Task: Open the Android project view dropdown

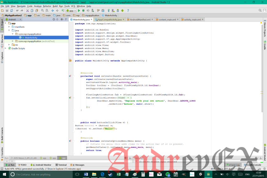Action: 13,19
